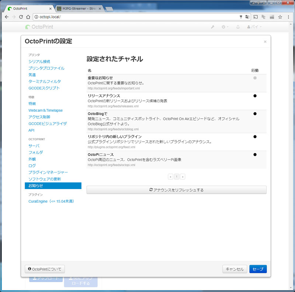Screen dimensions: 295x292
Task: Open 外観 settings section
Action: pos(32,159)
